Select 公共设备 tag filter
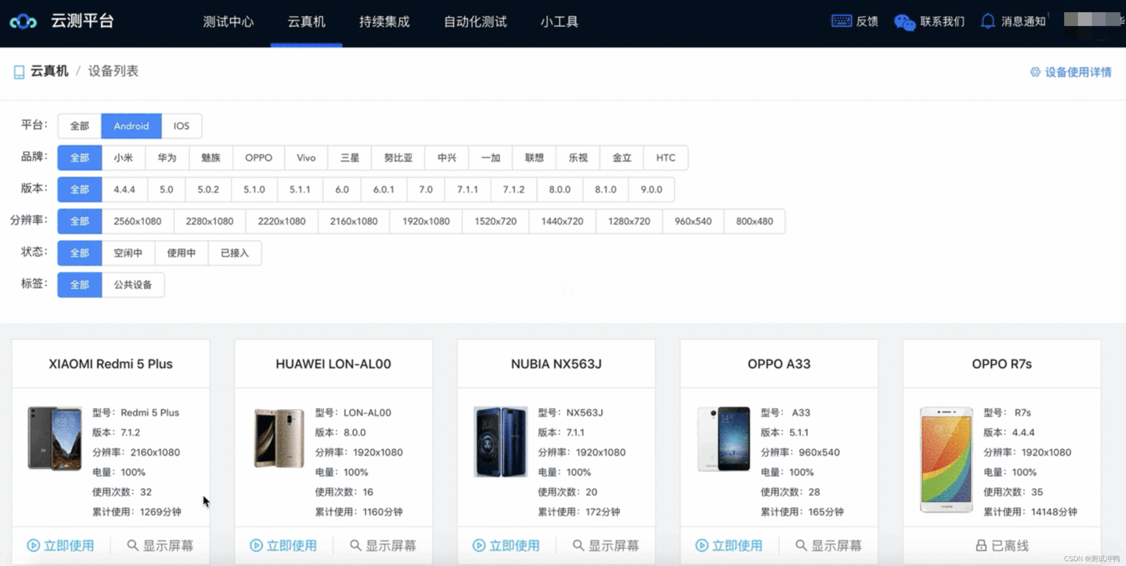1126x566 pixels. click(x=133, y=285)
